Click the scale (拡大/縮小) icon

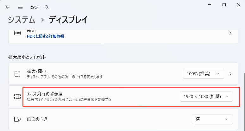(x=17, y=74)
